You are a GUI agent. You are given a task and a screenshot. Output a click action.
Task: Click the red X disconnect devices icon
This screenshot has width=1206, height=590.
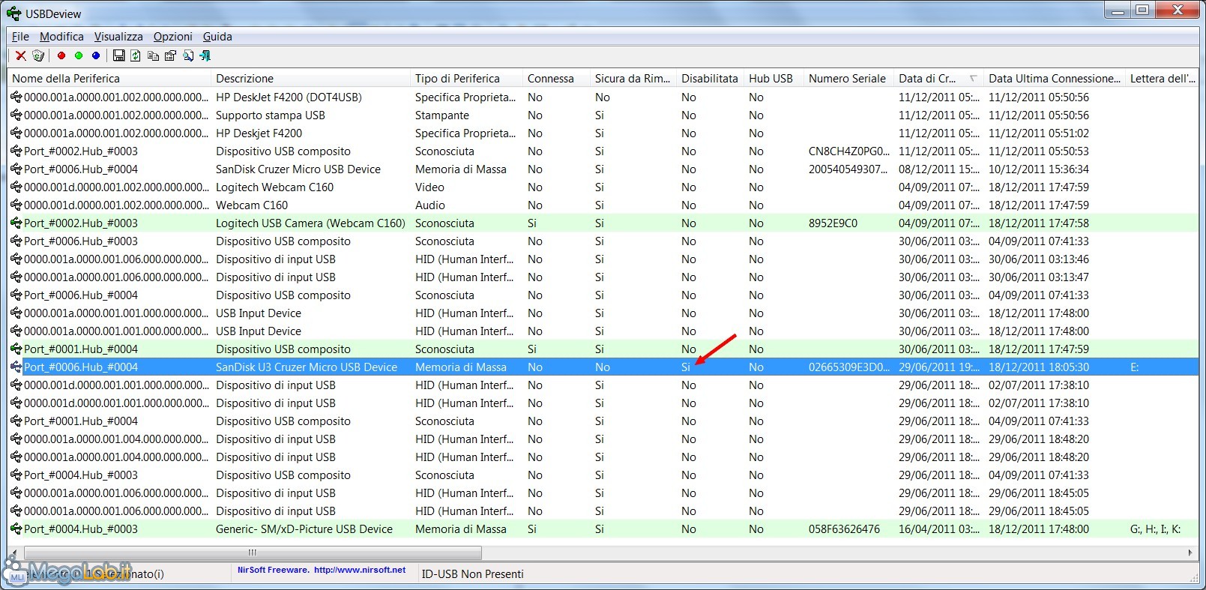tap(21, 55)
